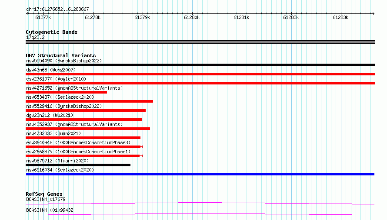Click the RefSeq Genes track title

[x=44, y=194]
